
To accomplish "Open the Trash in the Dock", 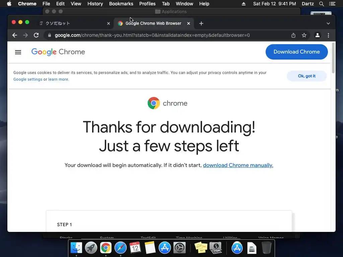I will 266,248.
